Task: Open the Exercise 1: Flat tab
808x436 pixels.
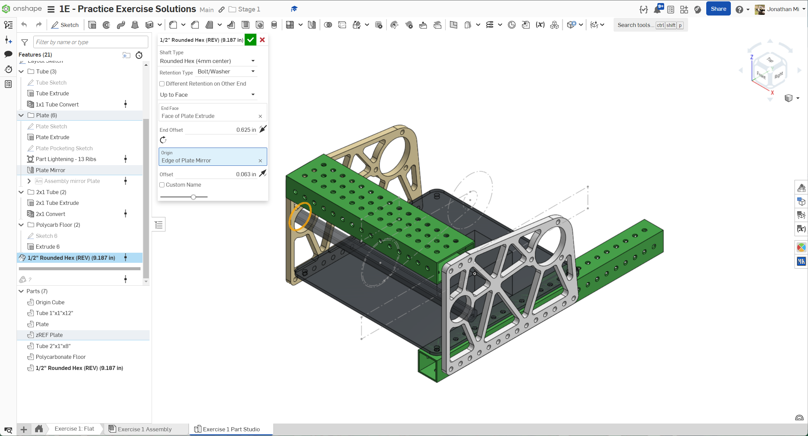Action: [x=74, y=429]
